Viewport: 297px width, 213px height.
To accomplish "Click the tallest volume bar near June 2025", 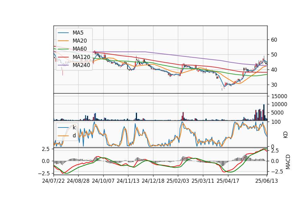I will [x=264, y=112].
